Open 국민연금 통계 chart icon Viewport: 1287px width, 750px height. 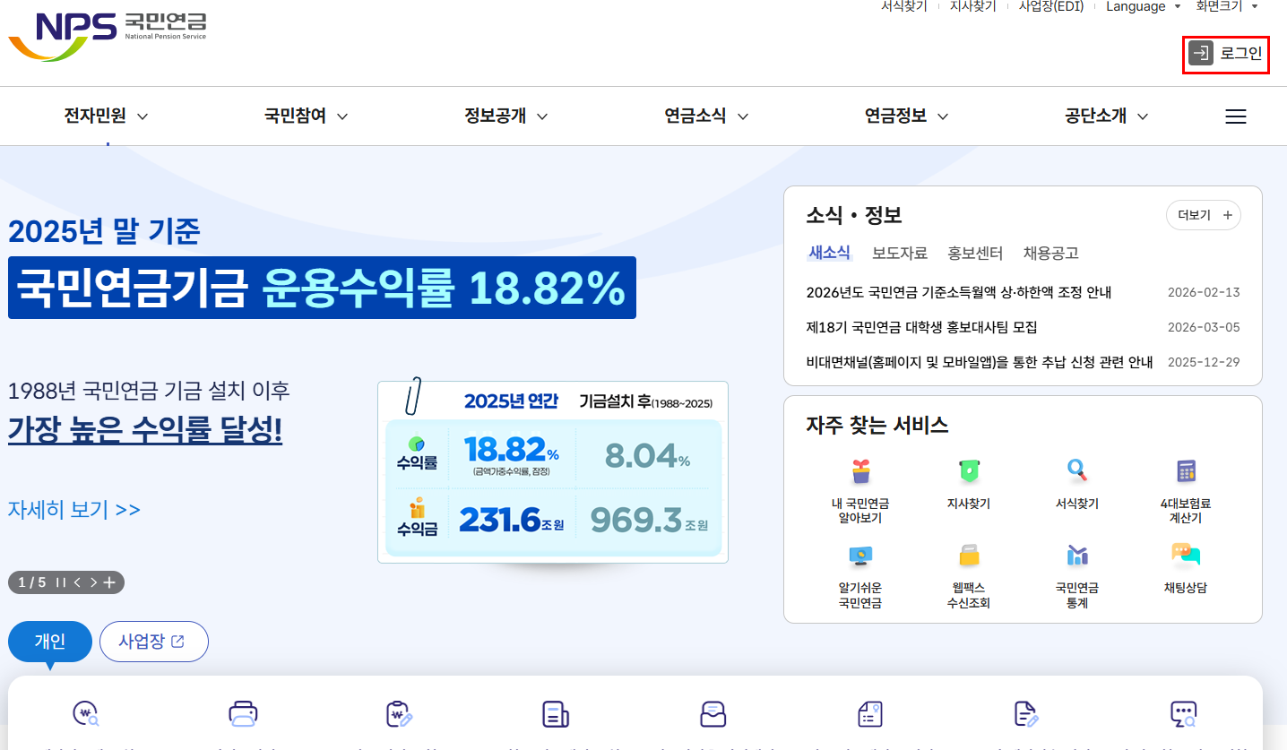pyautogui.click(x=1076, y=556)
